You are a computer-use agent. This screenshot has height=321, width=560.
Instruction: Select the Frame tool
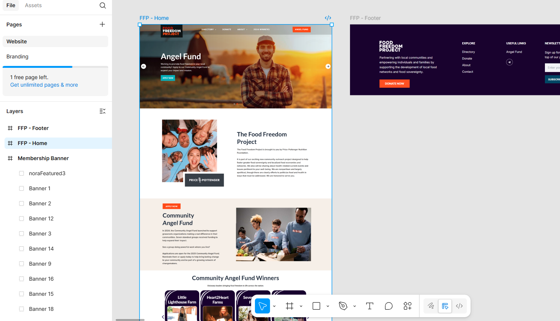tap(290, 306)
